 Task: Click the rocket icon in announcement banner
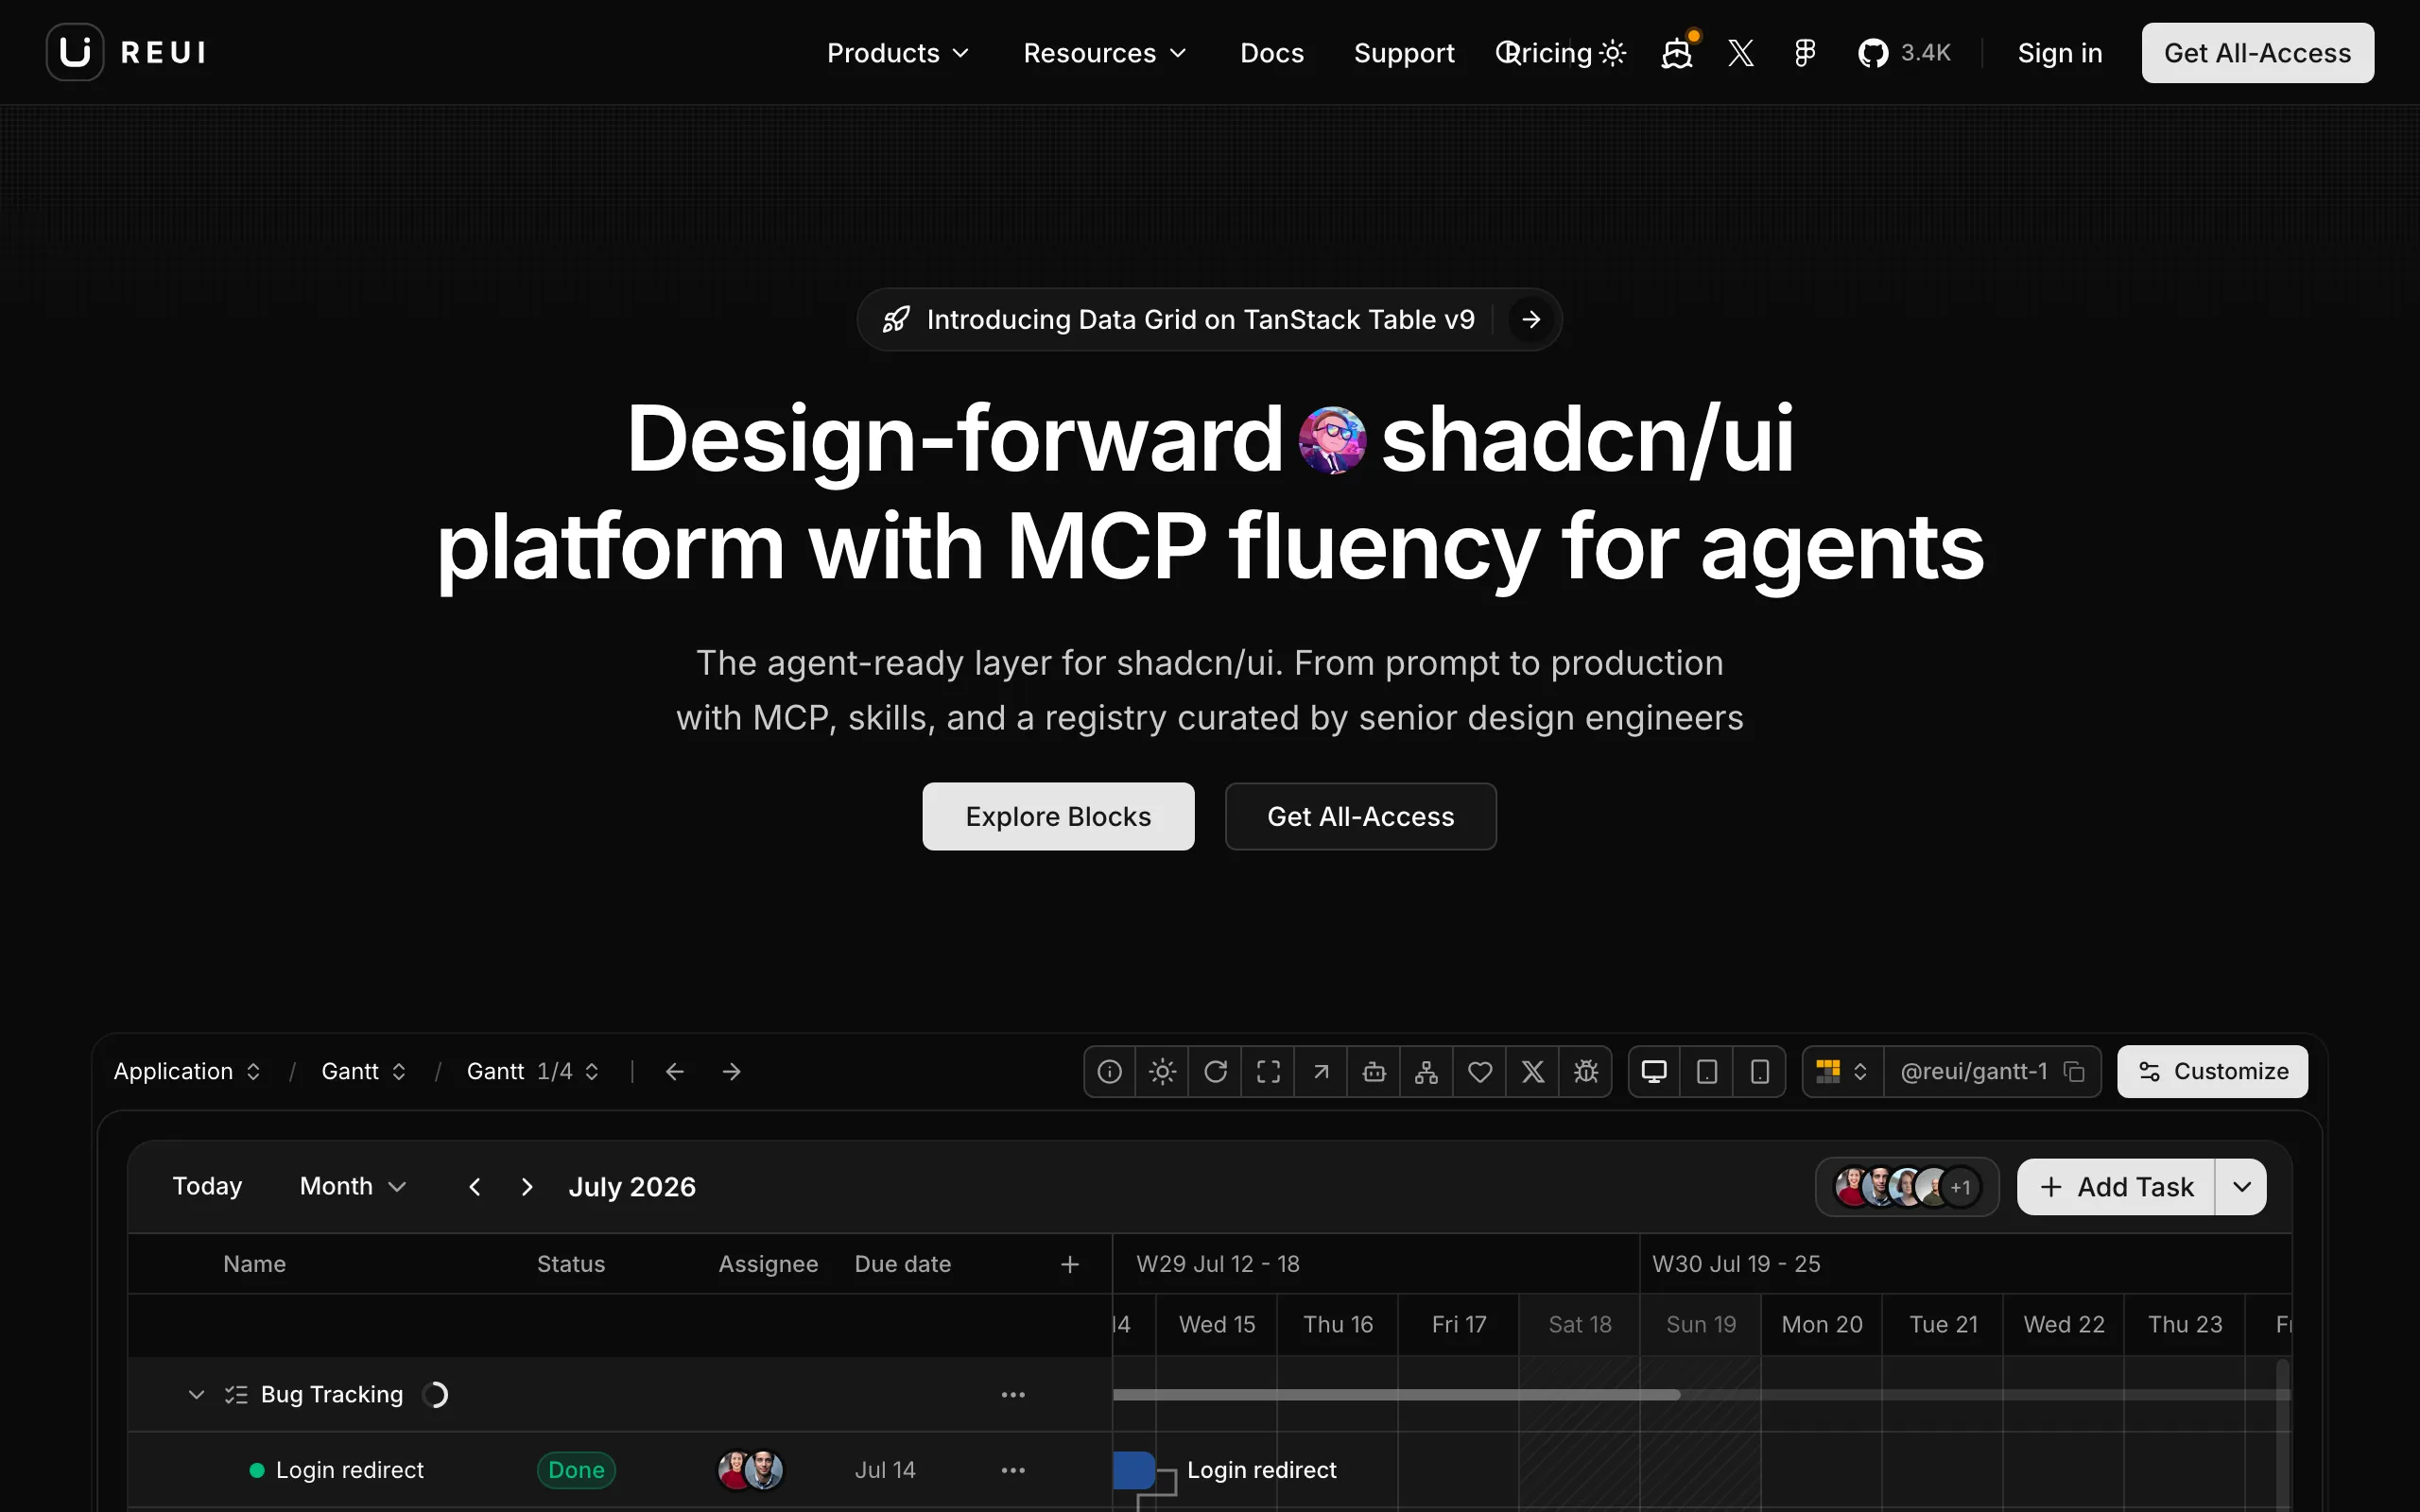tap(896, 319)
